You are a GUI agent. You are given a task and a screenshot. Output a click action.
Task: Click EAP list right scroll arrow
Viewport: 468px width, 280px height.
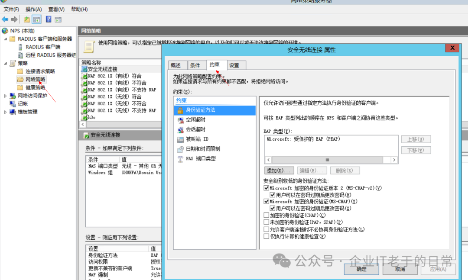pyautogui.click(x=394, y=160)
